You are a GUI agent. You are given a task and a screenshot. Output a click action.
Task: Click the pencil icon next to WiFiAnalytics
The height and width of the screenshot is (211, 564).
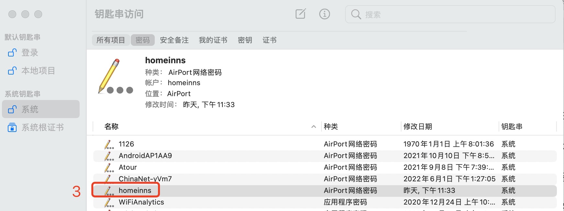pyautogui.click(x=109, y=202)
